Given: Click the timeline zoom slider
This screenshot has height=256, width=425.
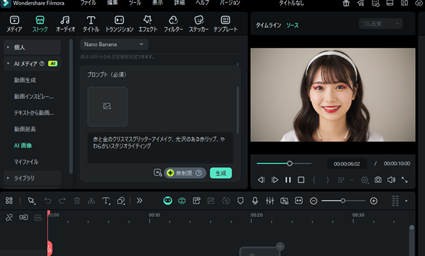Looking at the screenshot, I should pos(343,201).
